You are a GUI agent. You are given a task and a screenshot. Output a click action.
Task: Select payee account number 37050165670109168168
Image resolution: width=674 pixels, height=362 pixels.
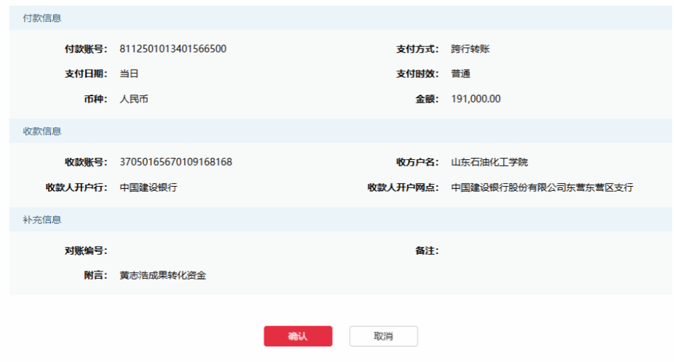(176, 163)
